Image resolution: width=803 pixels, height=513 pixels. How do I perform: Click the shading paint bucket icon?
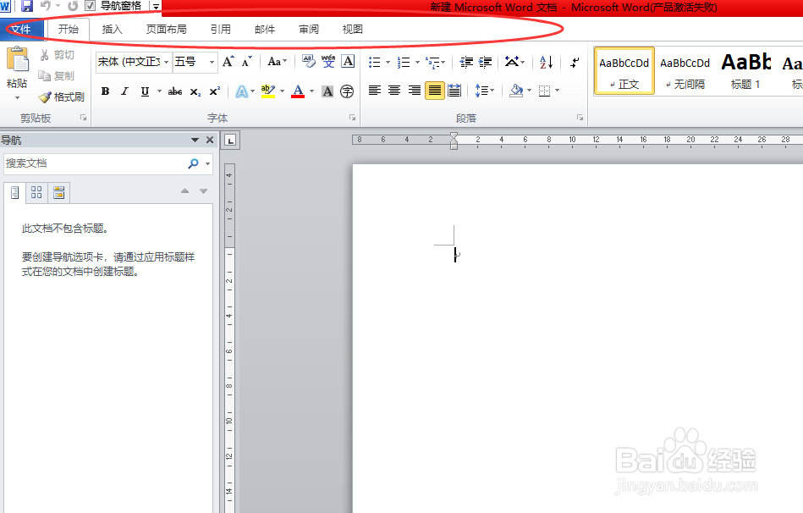pyautogui.click(x=516, y=91)
